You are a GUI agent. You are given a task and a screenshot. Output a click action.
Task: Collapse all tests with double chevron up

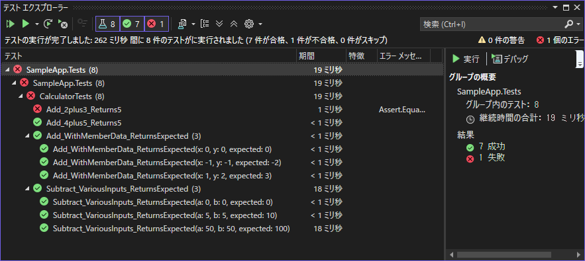pyautogui.click(x=234, y=24)
